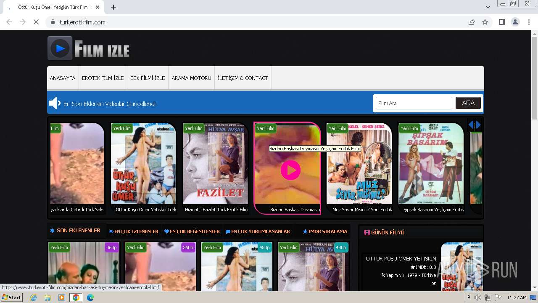Close the current browser tab
Viewport: 538px width, 303px height.
pos(98,7)
